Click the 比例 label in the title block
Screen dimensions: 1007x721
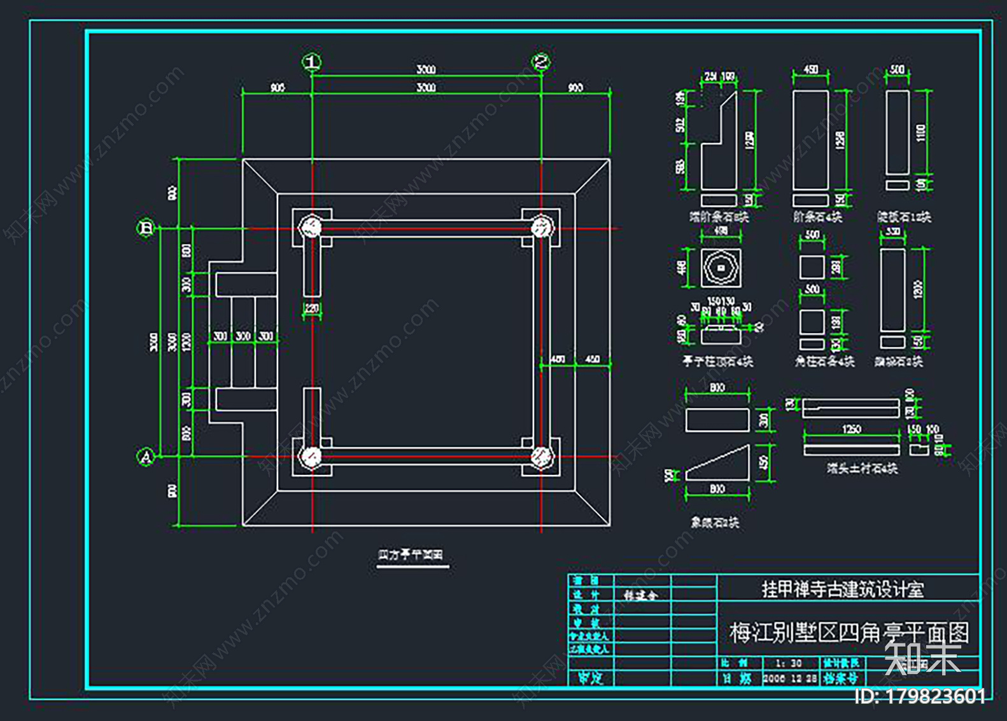click(735, 663)
